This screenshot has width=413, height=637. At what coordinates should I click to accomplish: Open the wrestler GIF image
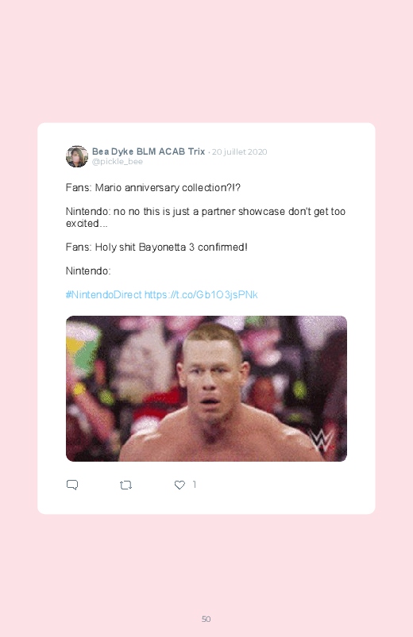click(x=206, y=389)
